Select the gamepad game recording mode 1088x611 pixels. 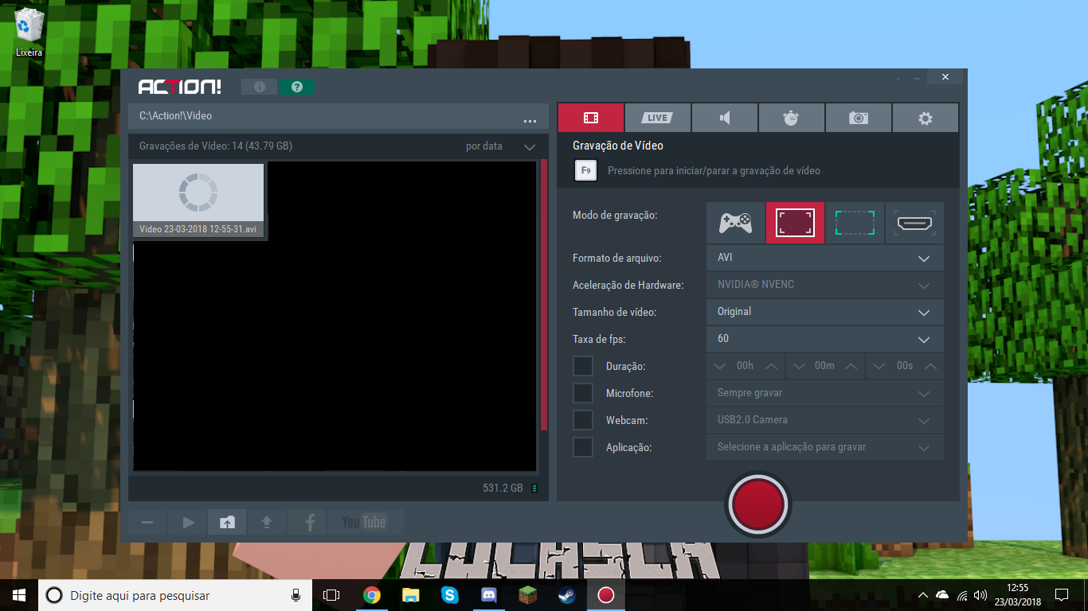click(735, 223)
